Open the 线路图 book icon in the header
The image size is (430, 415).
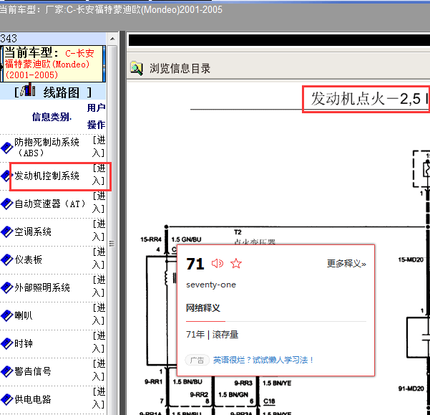pos(28,90)
